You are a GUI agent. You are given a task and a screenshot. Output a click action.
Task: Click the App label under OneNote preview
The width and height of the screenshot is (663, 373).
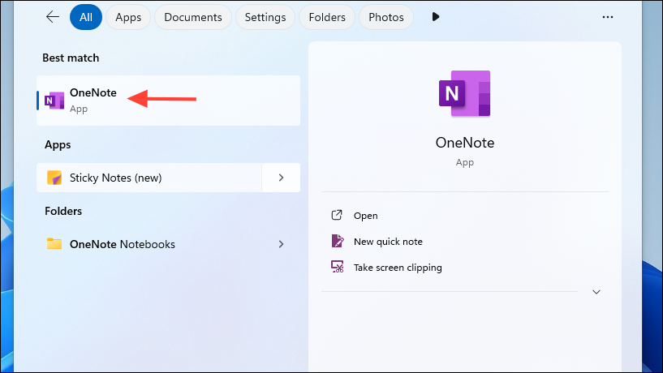465,163
